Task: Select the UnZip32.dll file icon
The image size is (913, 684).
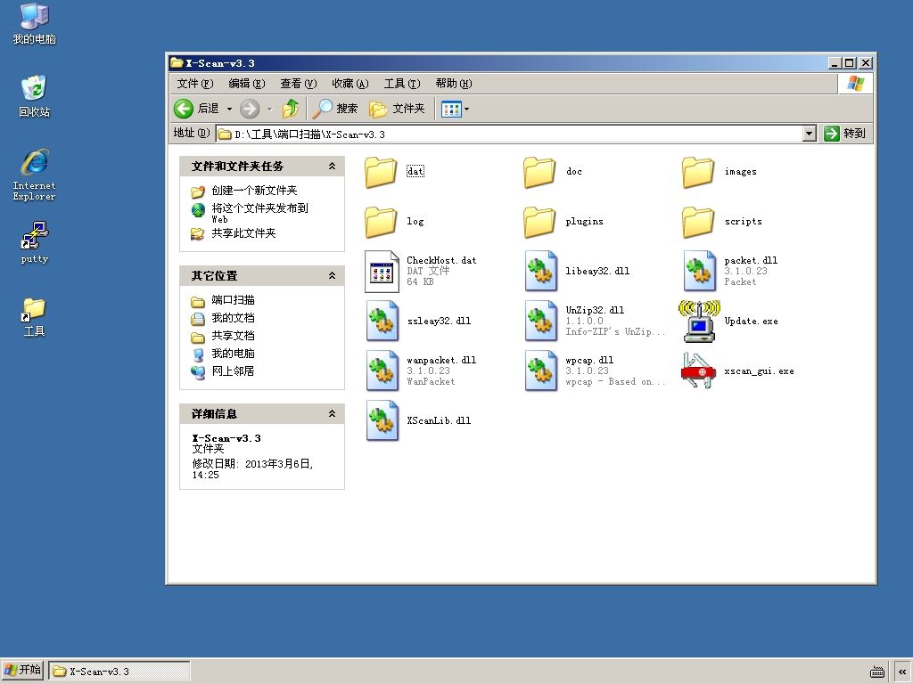Action: click(541, 321)
